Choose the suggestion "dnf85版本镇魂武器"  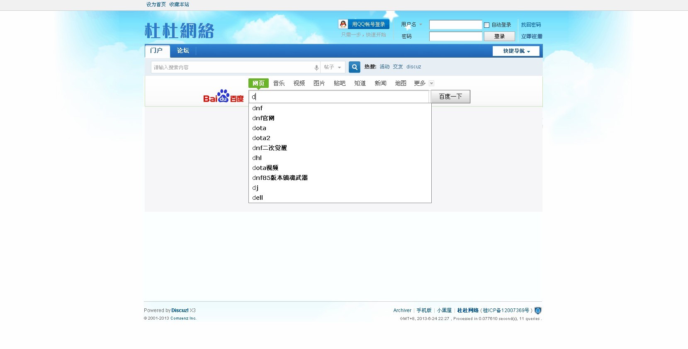coord(340,178)
